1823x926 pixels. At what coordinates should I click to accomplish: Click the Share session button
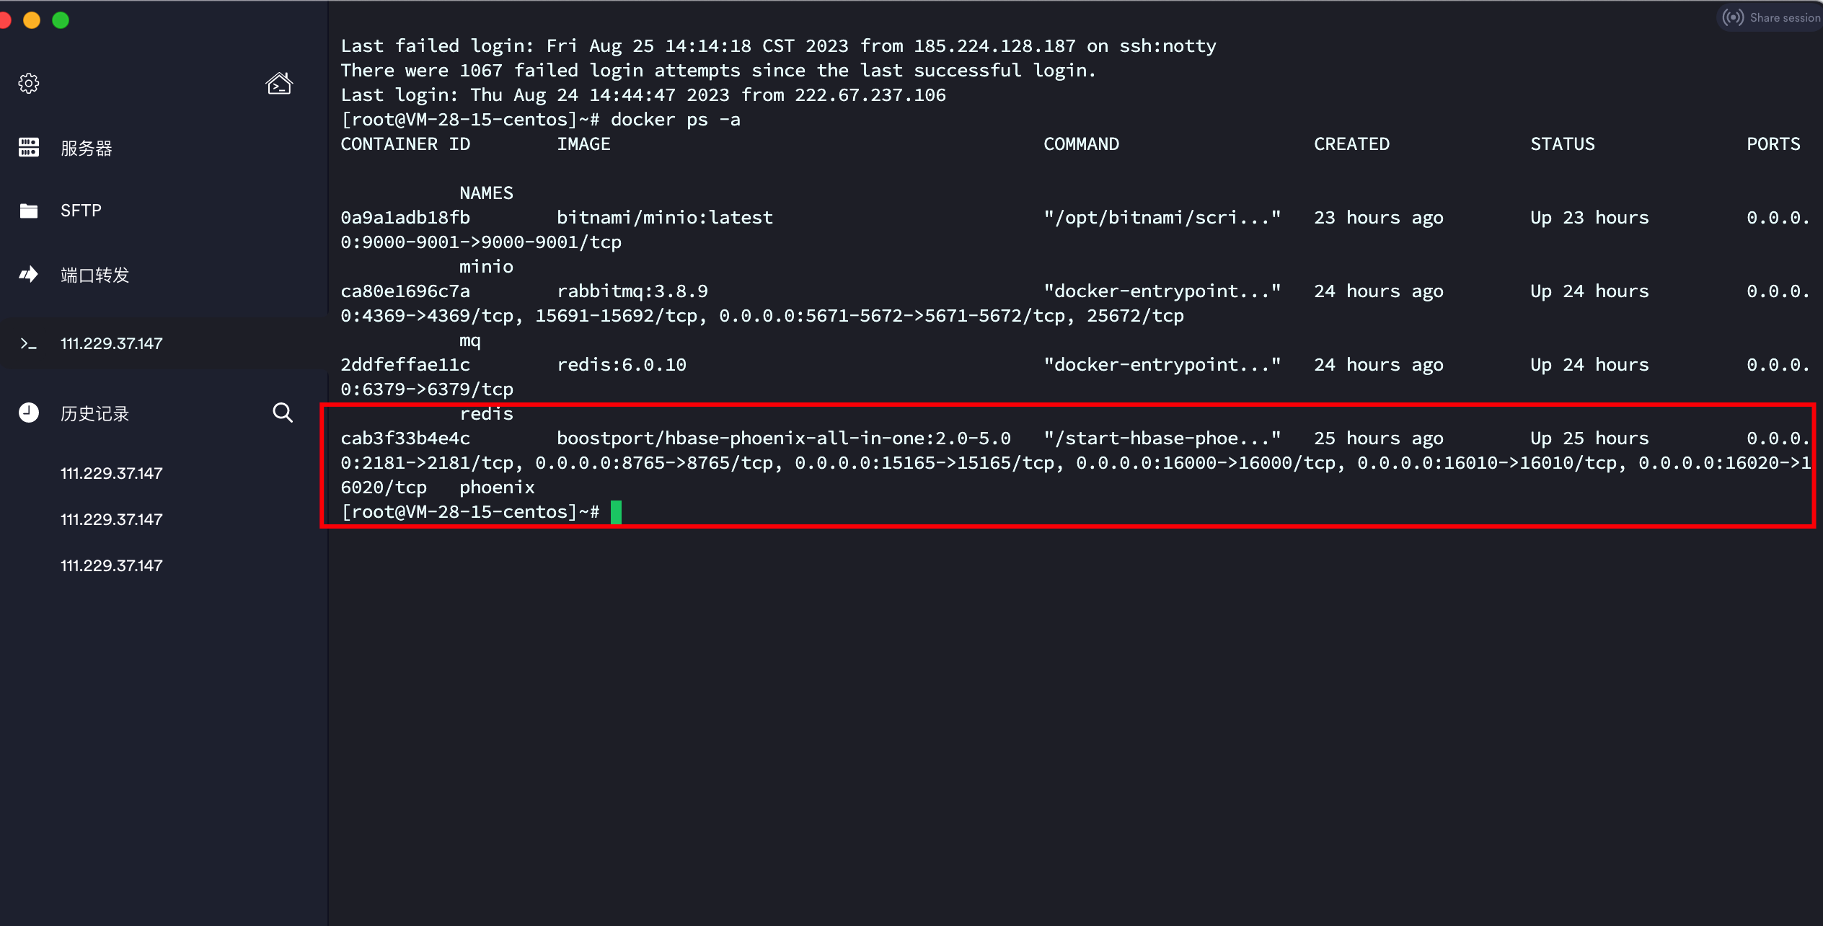pyautogui.click(x=1771, y=17)
